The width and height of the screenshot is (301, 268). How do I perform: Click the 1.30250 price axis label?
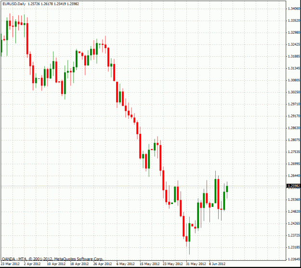294,92
